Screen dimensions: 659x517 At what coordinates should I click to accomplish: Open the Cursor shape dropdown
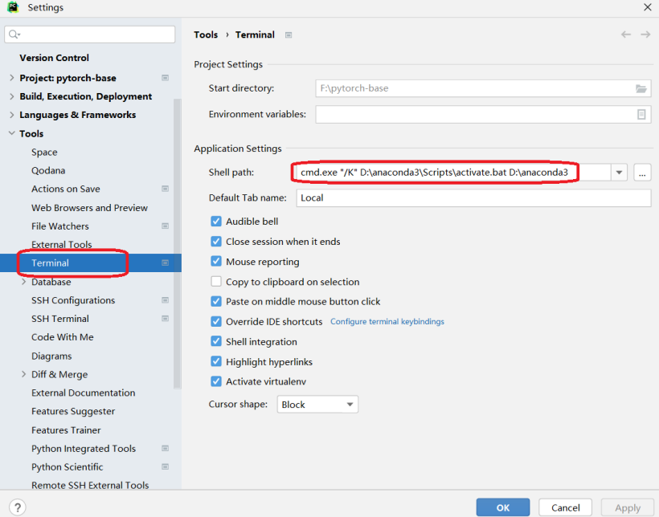(317, 405)
